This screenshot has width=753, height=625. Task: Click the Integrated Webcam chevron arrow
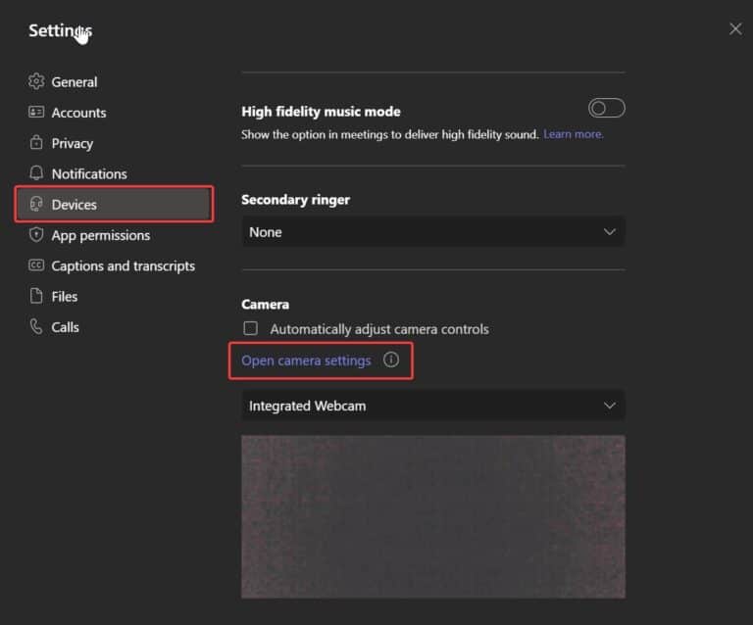(610, 406)
